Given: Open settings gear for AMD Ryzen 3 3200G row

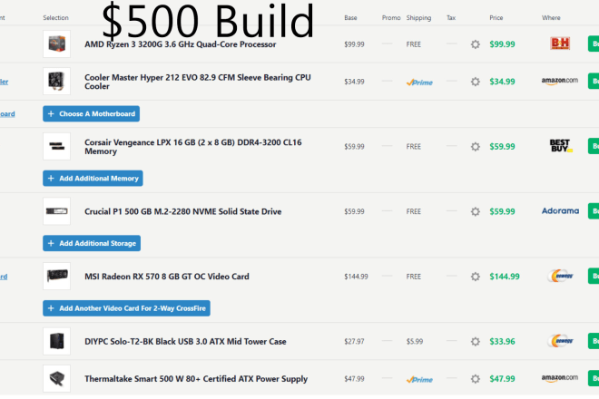Looking at the screenshot, I should coord(476,44).
